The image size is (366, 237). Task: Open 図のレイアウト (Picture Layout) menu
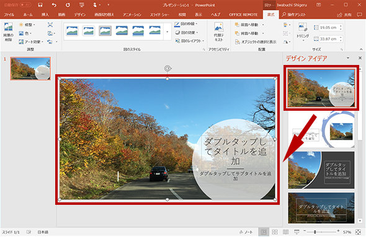(190, 41)
